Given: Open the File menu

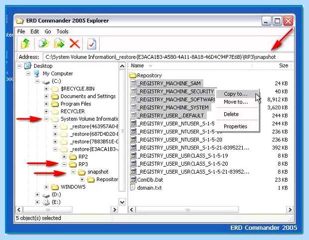Looking at the screenshot, I should (21, 31).
